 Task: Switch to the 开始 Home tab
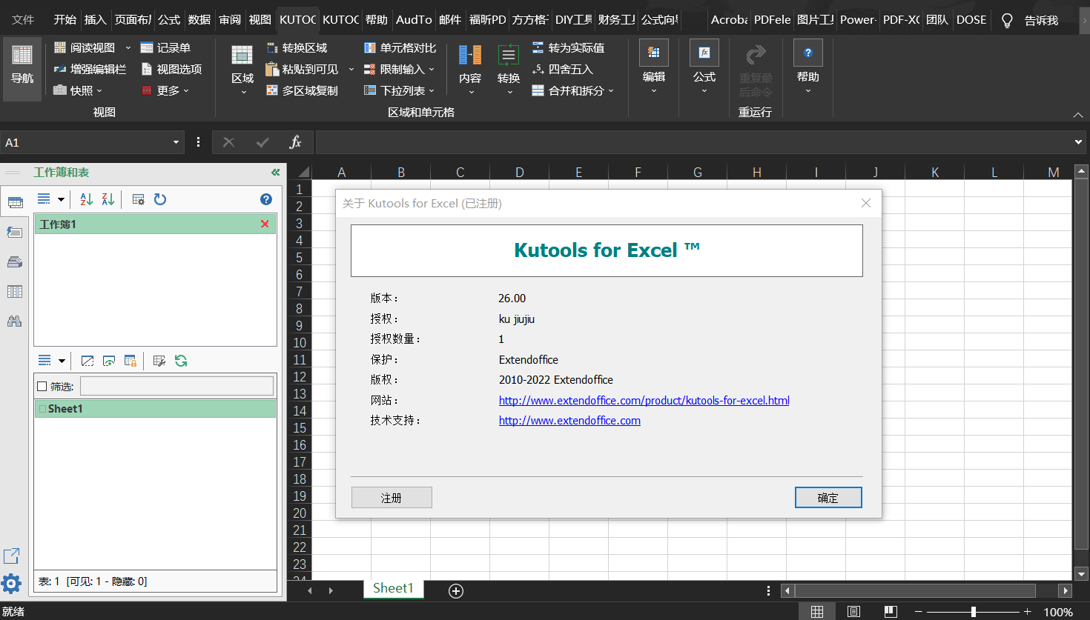pyautogui.click(x=65, y=19)
